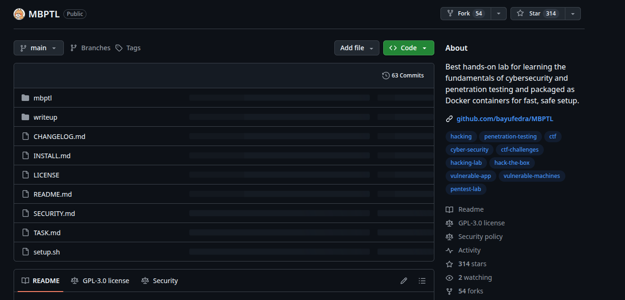Click the file icon beside SECURITY.md

25,214
